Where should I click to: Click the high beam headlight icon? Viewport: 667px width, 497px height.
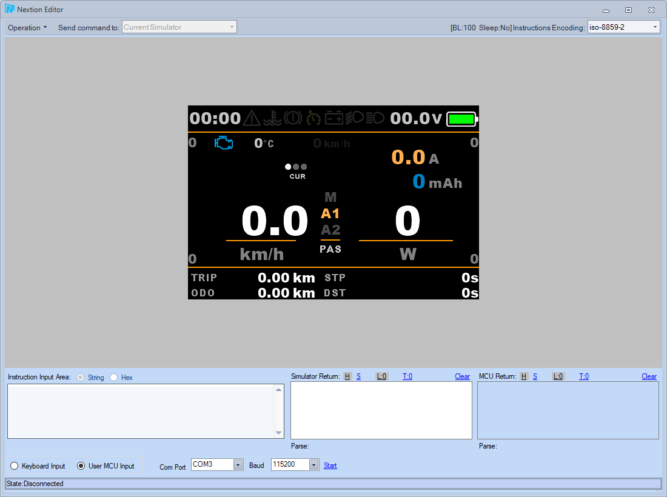(375, 119)
